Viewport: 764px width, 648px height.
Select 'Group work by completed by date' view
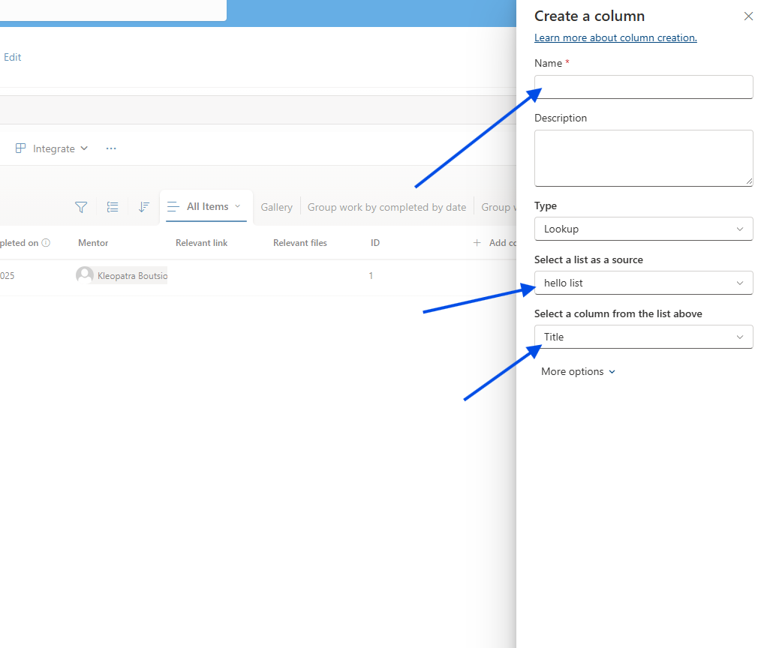click(x=387, y=207)
